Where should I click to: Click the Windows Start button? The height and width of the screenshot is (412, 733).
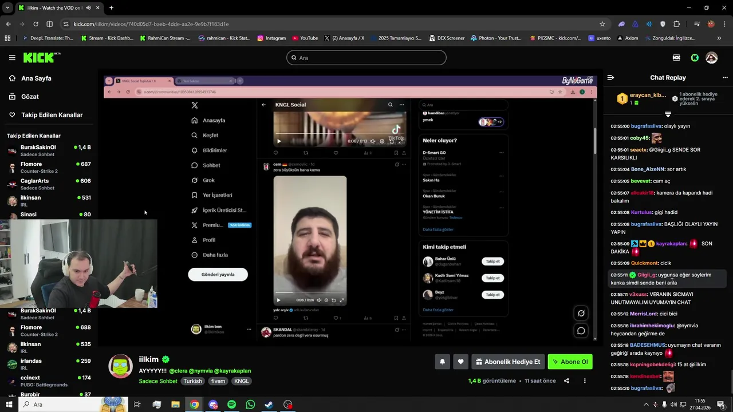(x=9, y=405)
